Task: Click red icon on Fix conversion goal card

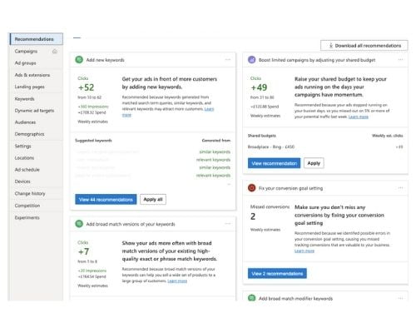Action: [x=252, y=188]
